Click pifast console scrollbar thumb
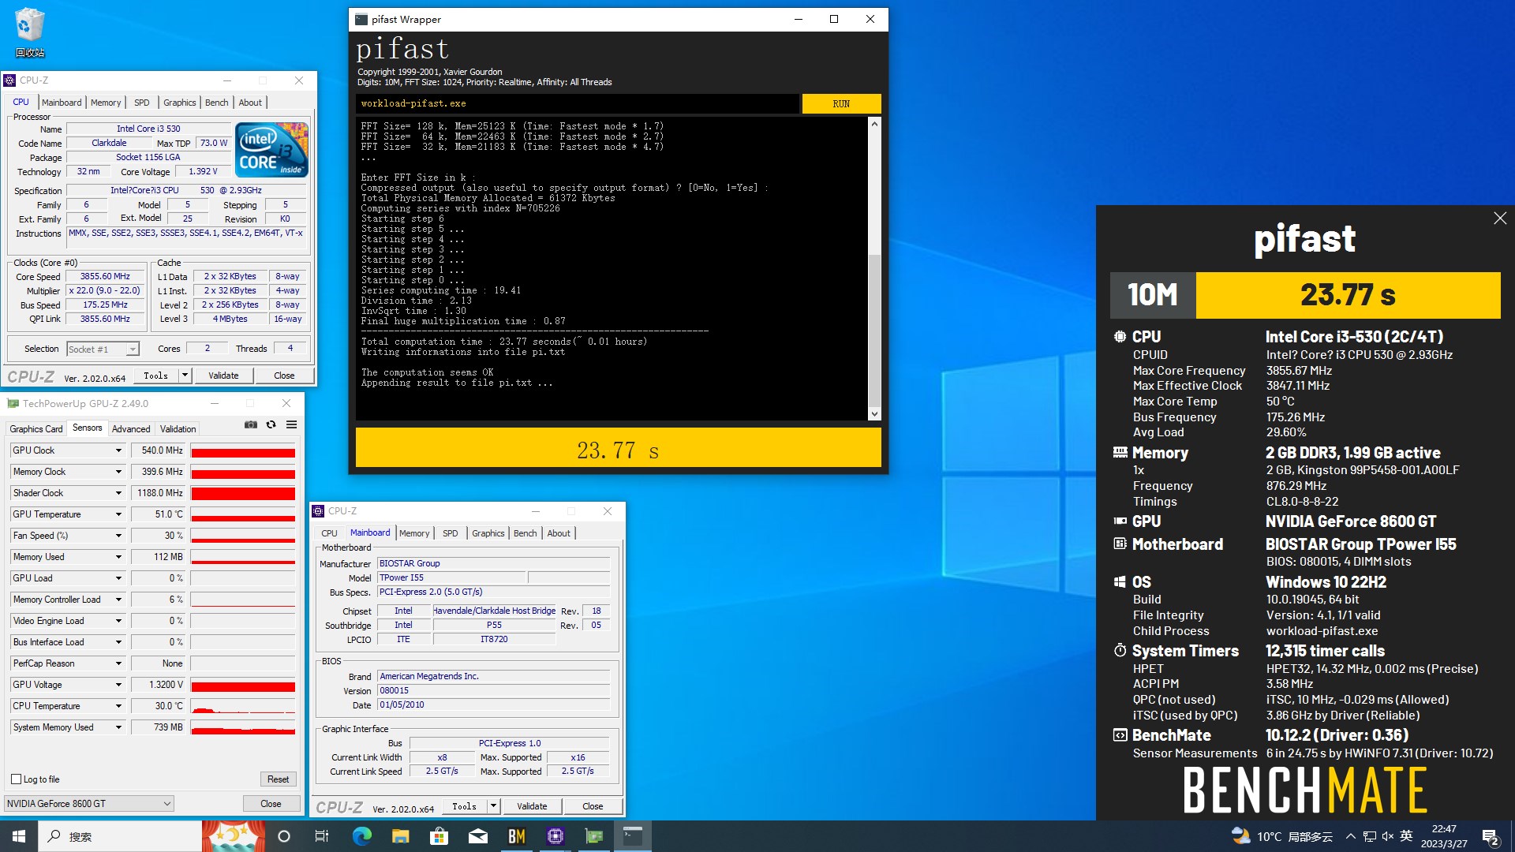Viewport: 1515px width, 852px height. (874, 331)
